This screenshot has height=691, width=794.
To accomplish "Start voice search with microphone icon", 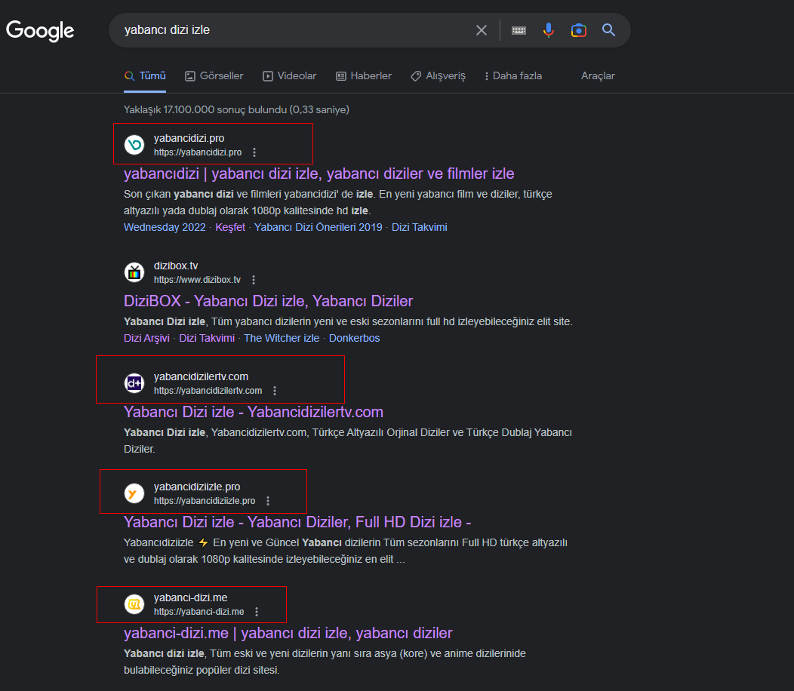I will (x=549, y=30).
